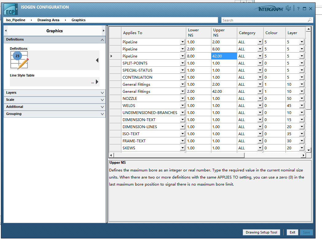Screen dimensions: 322x240
Task: Open Category dropdown for CONTINUATION row
Action: pyautogui.click(x=260, y=77)
